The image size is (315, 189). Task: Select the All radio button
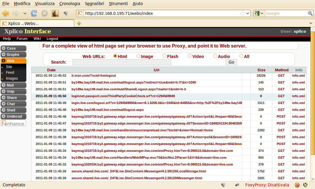pos(241,56)
